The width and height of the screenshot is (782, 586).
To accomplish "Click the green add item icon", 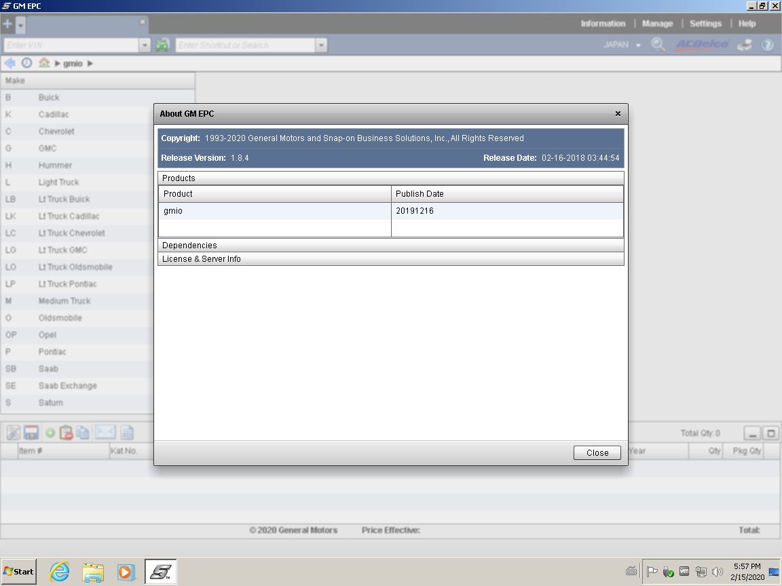I will pyautogui.click(x=50, y=433).
